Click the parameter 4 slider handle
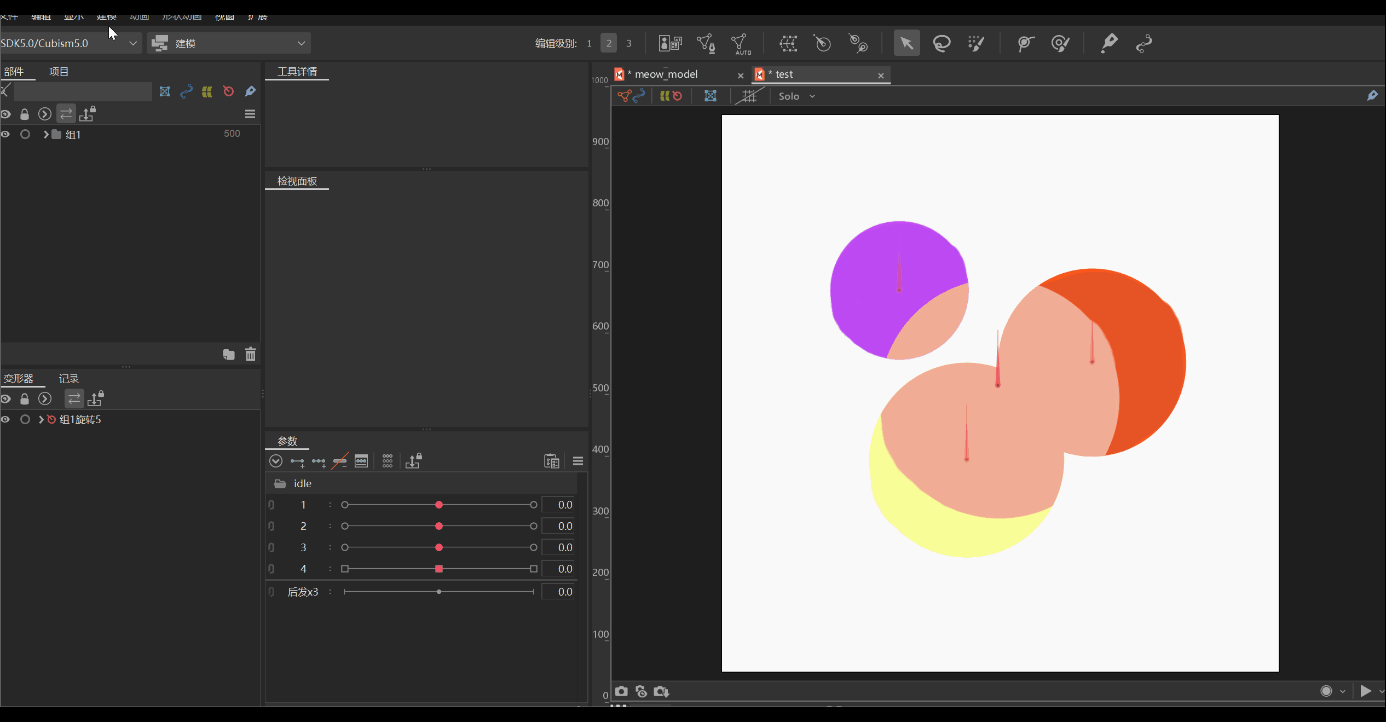The image size is (1386, 722). pyautogui.click(x=439, y=569)
